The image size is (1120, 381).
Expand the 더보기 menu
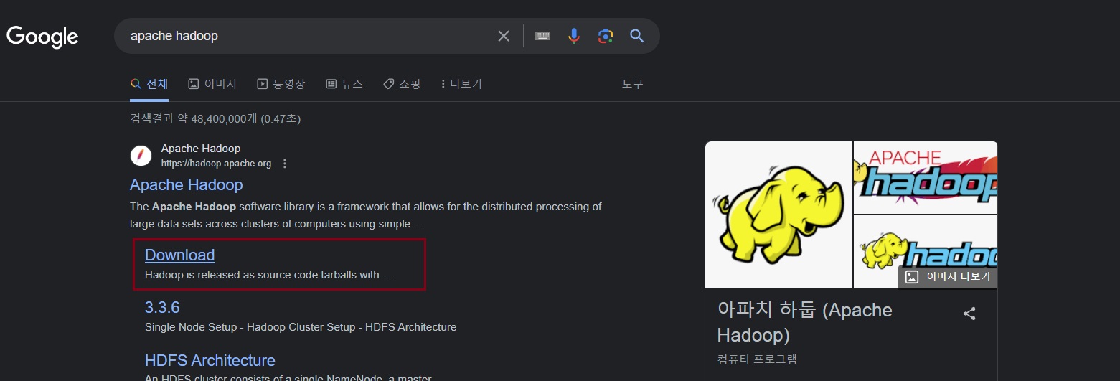461,84
